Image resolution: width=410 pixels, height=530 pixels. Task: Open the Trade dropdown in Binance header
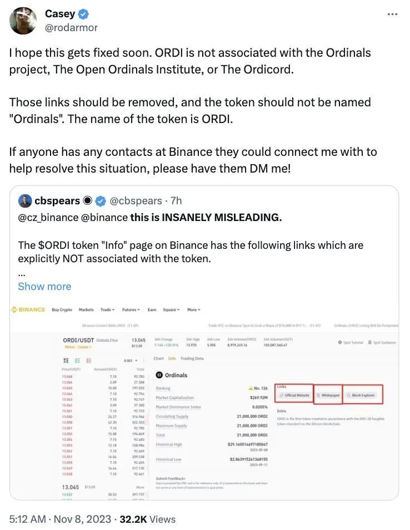point(107,310)
